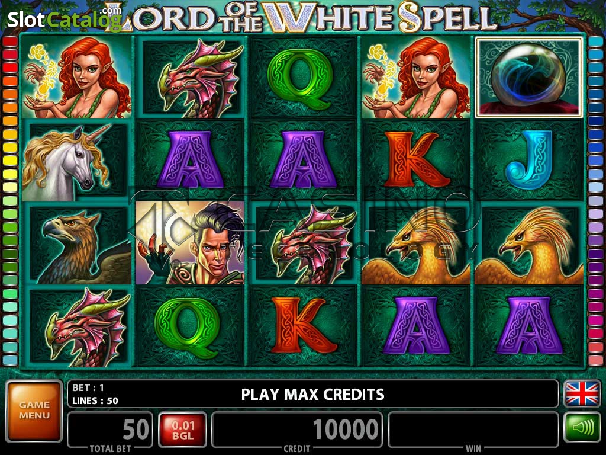Image resolution: width=606 pixels, height=455 pixels.
Task: Click the blue J symbol
Action: click(528, 159)
